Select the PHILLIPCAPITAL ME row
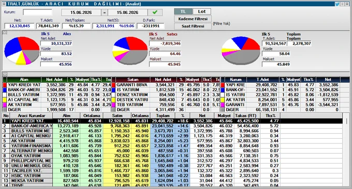This screenshot has height=189, width=352. click(x=172, y=161)
